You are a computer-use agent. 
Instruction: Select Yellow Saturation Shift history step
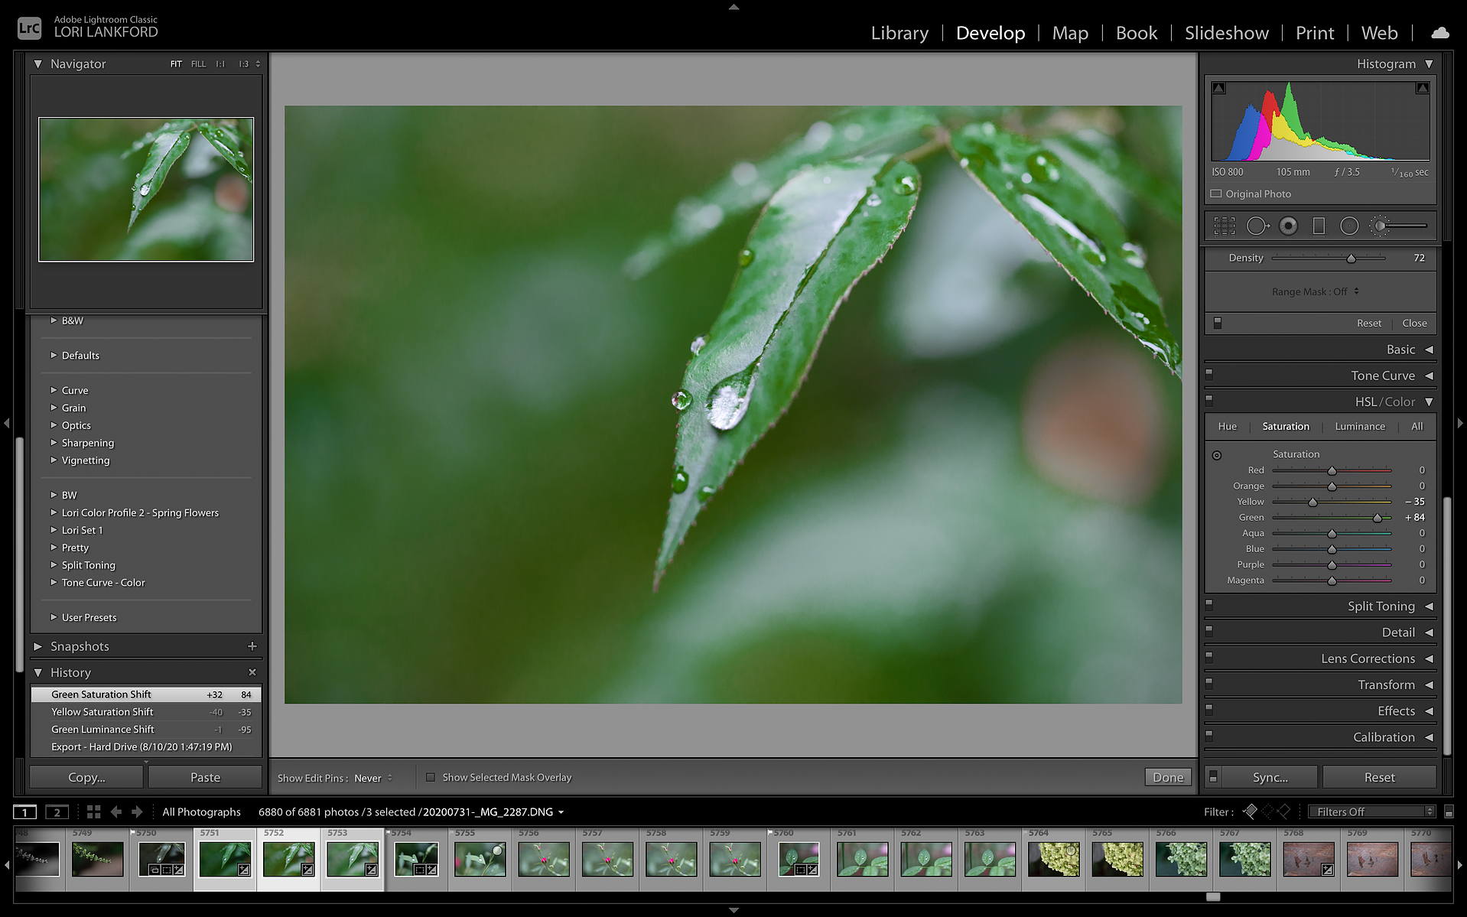(146, 712)
